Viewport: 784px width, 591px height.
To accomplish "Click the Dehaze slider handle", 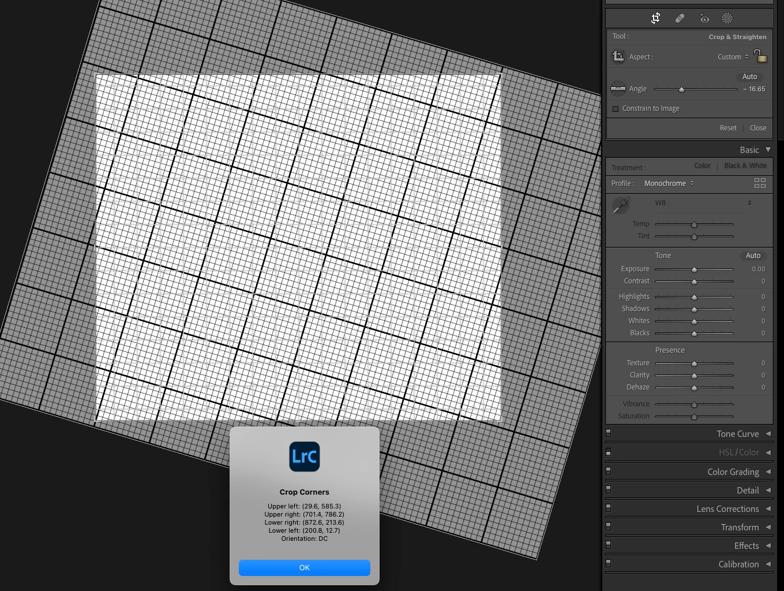I will click(694, 388).
